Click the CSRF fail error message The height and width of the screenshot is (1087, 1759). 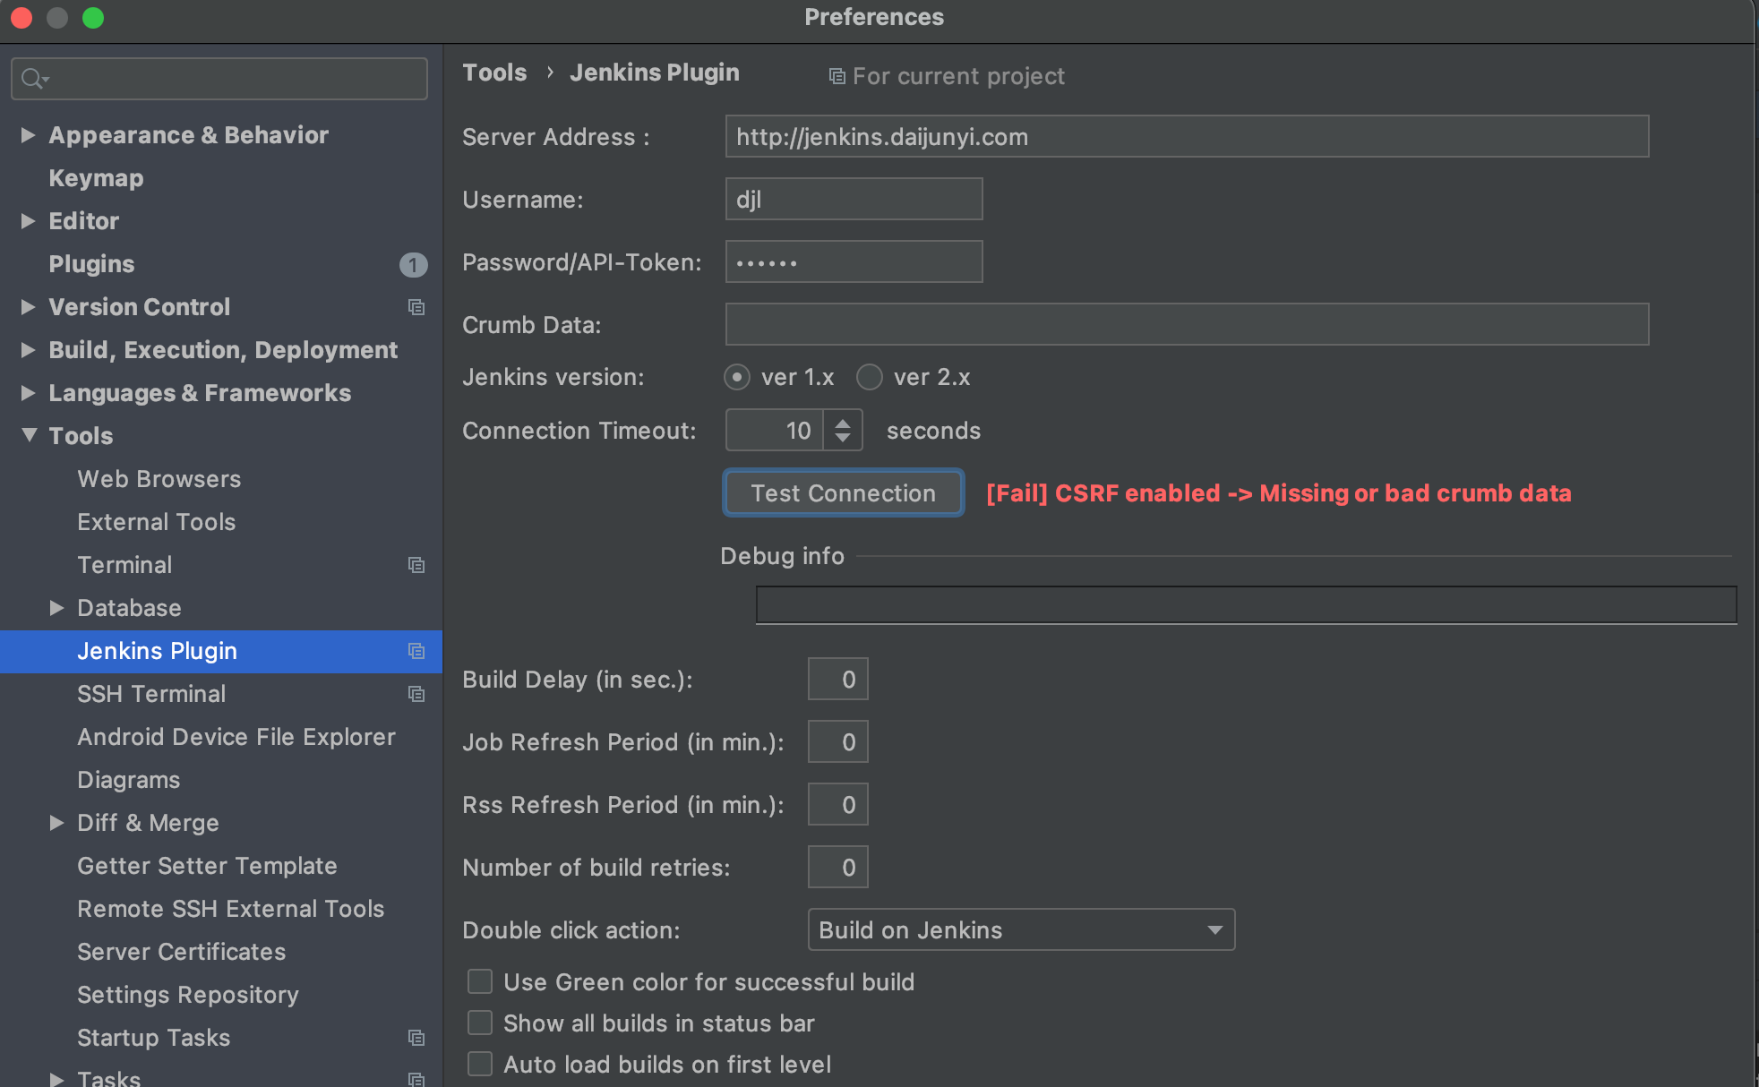coord(1278,493)
